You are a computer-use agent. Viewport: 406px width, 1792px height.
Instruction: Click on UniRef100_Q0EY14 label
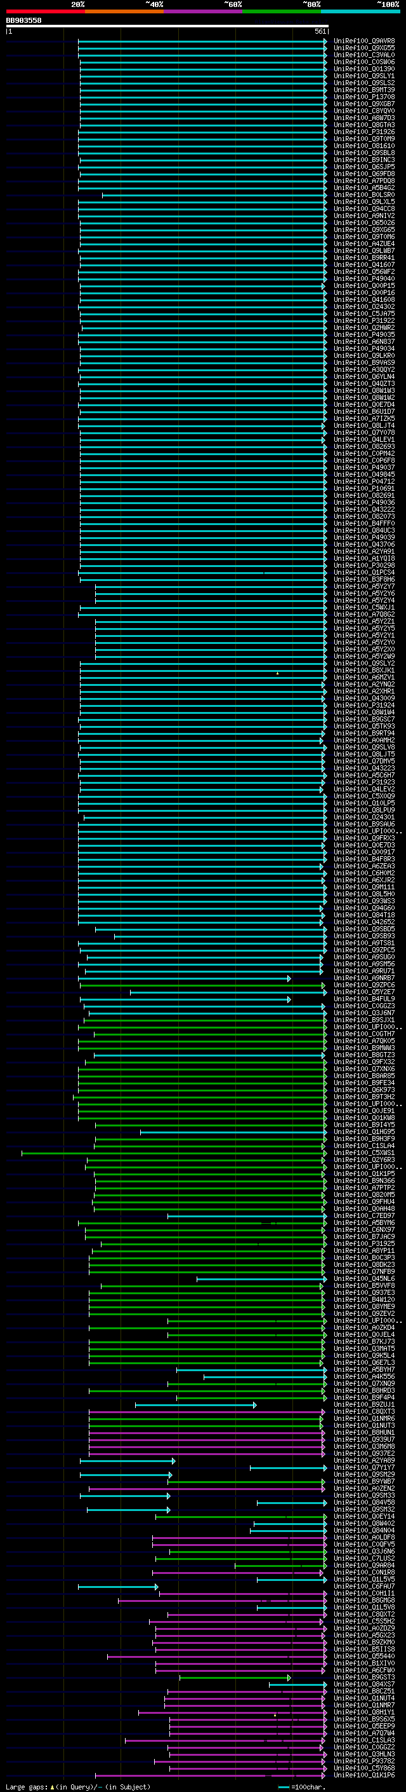[x=364, y=1517]
